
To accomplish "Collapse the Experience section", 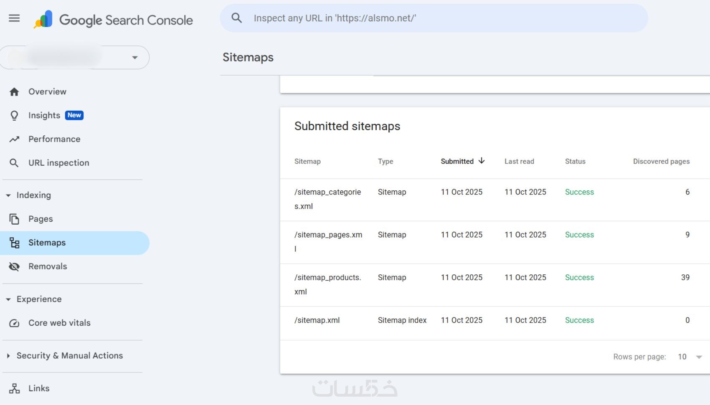I will click(x=8, y=299).
